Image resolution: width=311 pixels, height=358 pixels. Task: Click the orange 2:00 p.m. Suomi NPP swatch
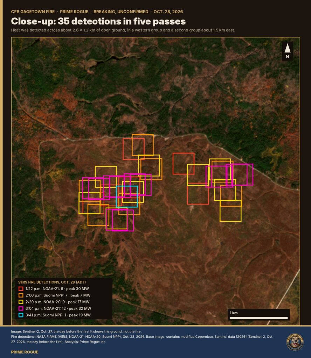click(x=21, y=295)
